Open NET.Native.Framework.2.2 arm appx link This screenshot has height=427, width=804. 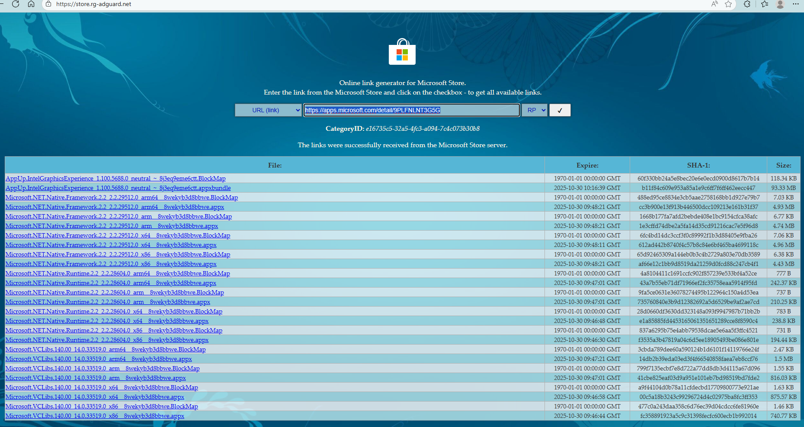[112, 226]
